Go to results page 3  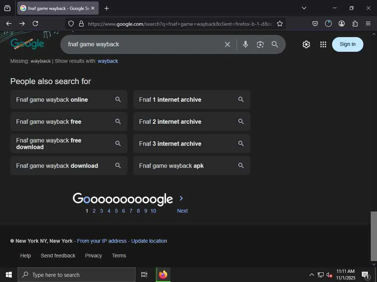coord(102,211)
